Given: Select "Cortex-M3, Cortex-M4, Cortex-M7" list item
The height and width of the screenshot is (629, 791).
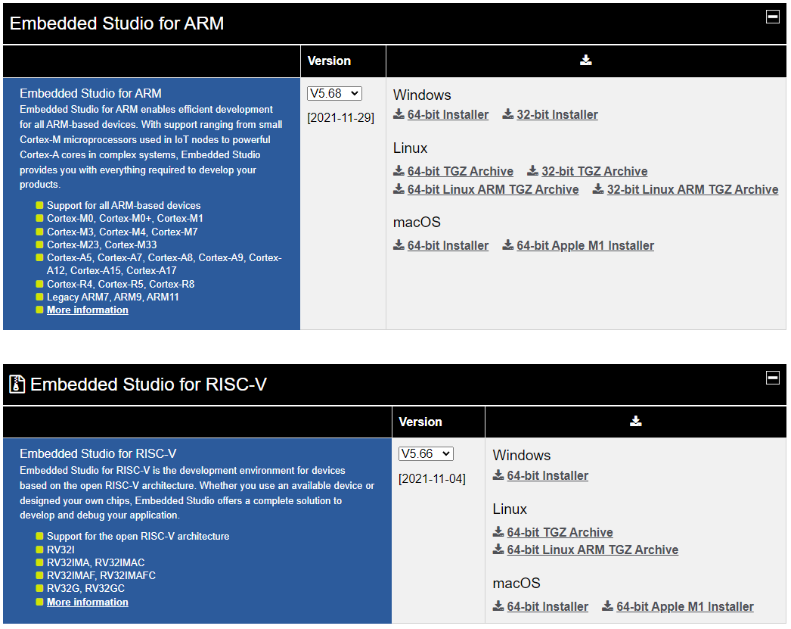Looking at the screenshot, I should coord(122,232).
